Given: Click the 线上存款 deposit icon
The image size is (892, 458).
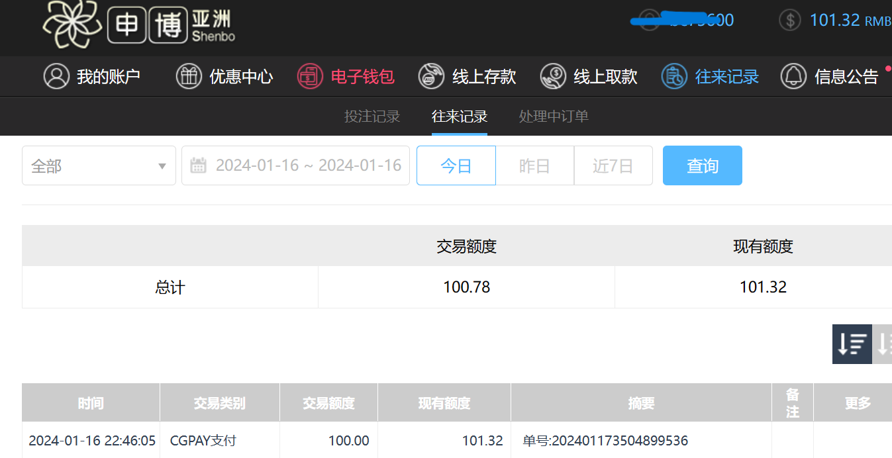Looking at the screenshot, I should click(431, 76).
